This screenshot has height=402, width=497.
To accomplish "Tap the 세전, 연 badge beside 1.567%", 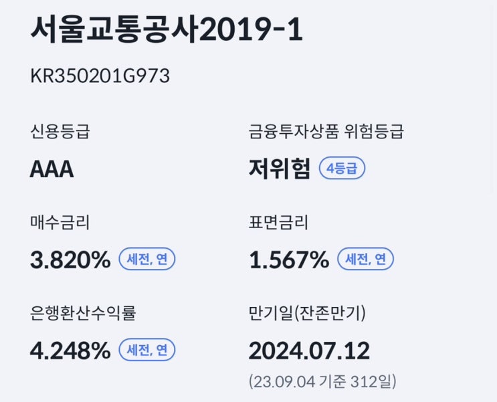I will (x=365, y=260).
